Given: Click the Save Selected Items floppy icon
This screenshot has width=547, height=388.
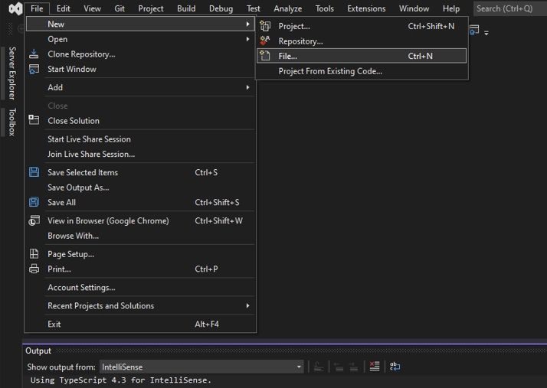Looking at the screenshot, I should point(34,172).
